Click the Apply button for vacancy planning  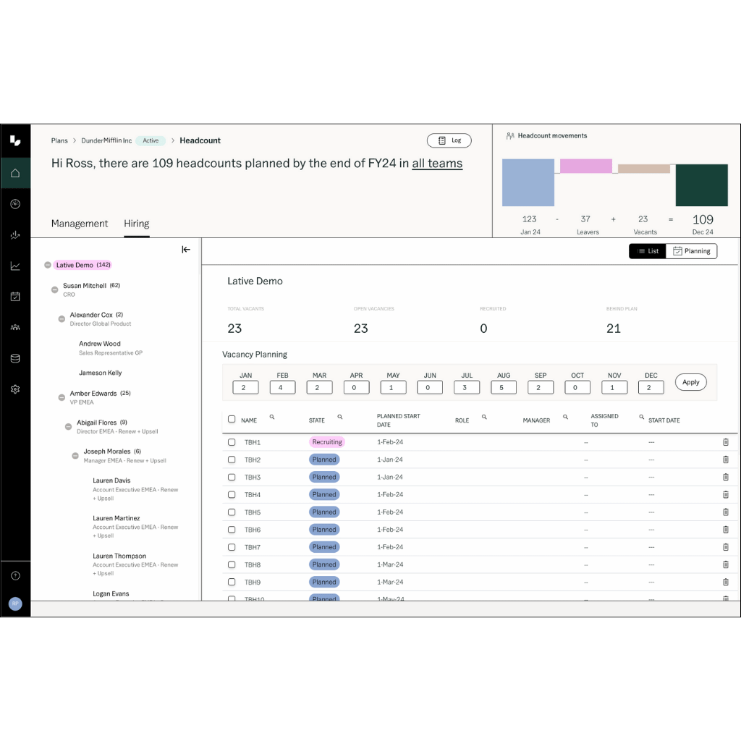point(690,382)
